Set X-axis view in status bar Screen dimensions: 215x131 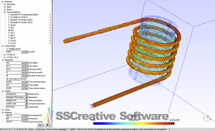click(5, 129)
